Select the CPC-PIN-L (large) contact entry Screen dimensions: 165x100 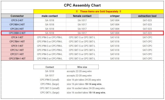click(50, 84)
